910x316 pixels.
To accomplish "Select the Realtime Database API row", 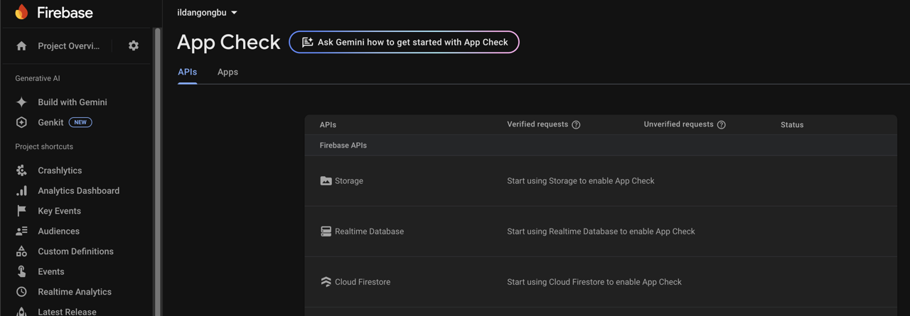I will point(601,231).
